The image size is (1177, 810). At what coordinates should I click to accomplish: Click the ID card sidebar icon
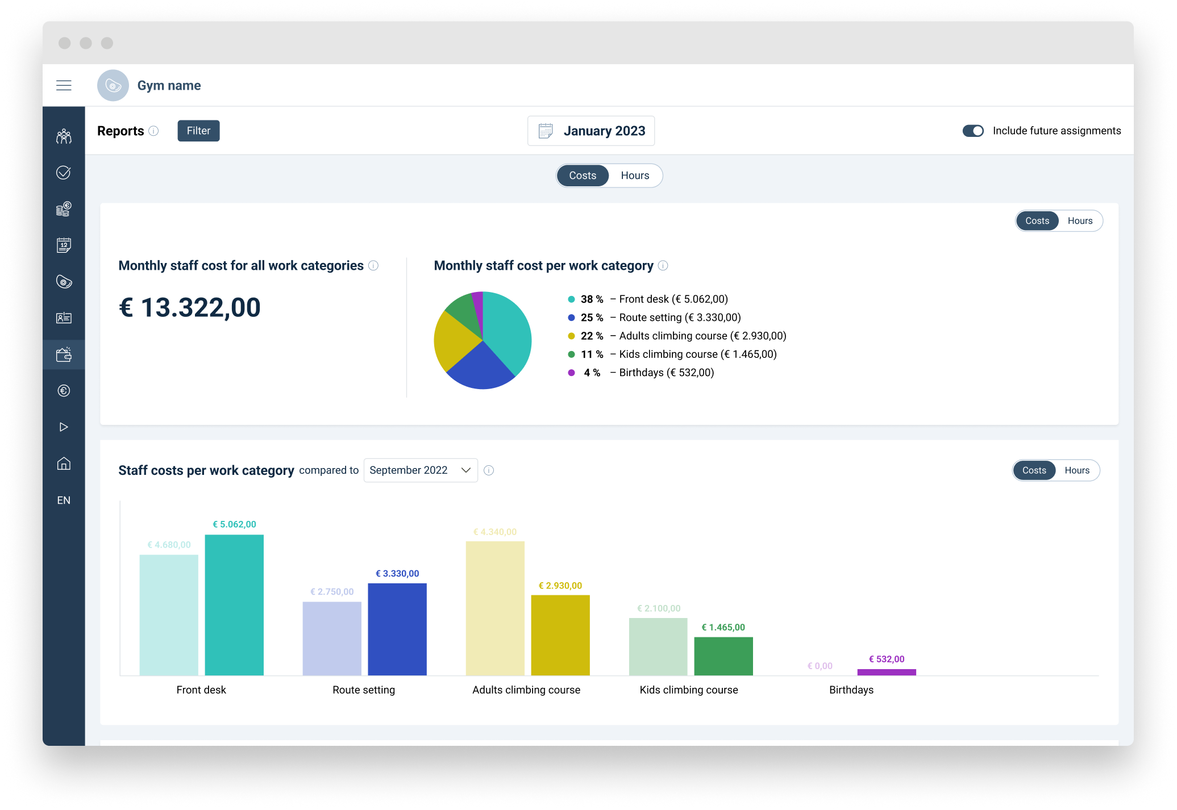pos(64,318)
